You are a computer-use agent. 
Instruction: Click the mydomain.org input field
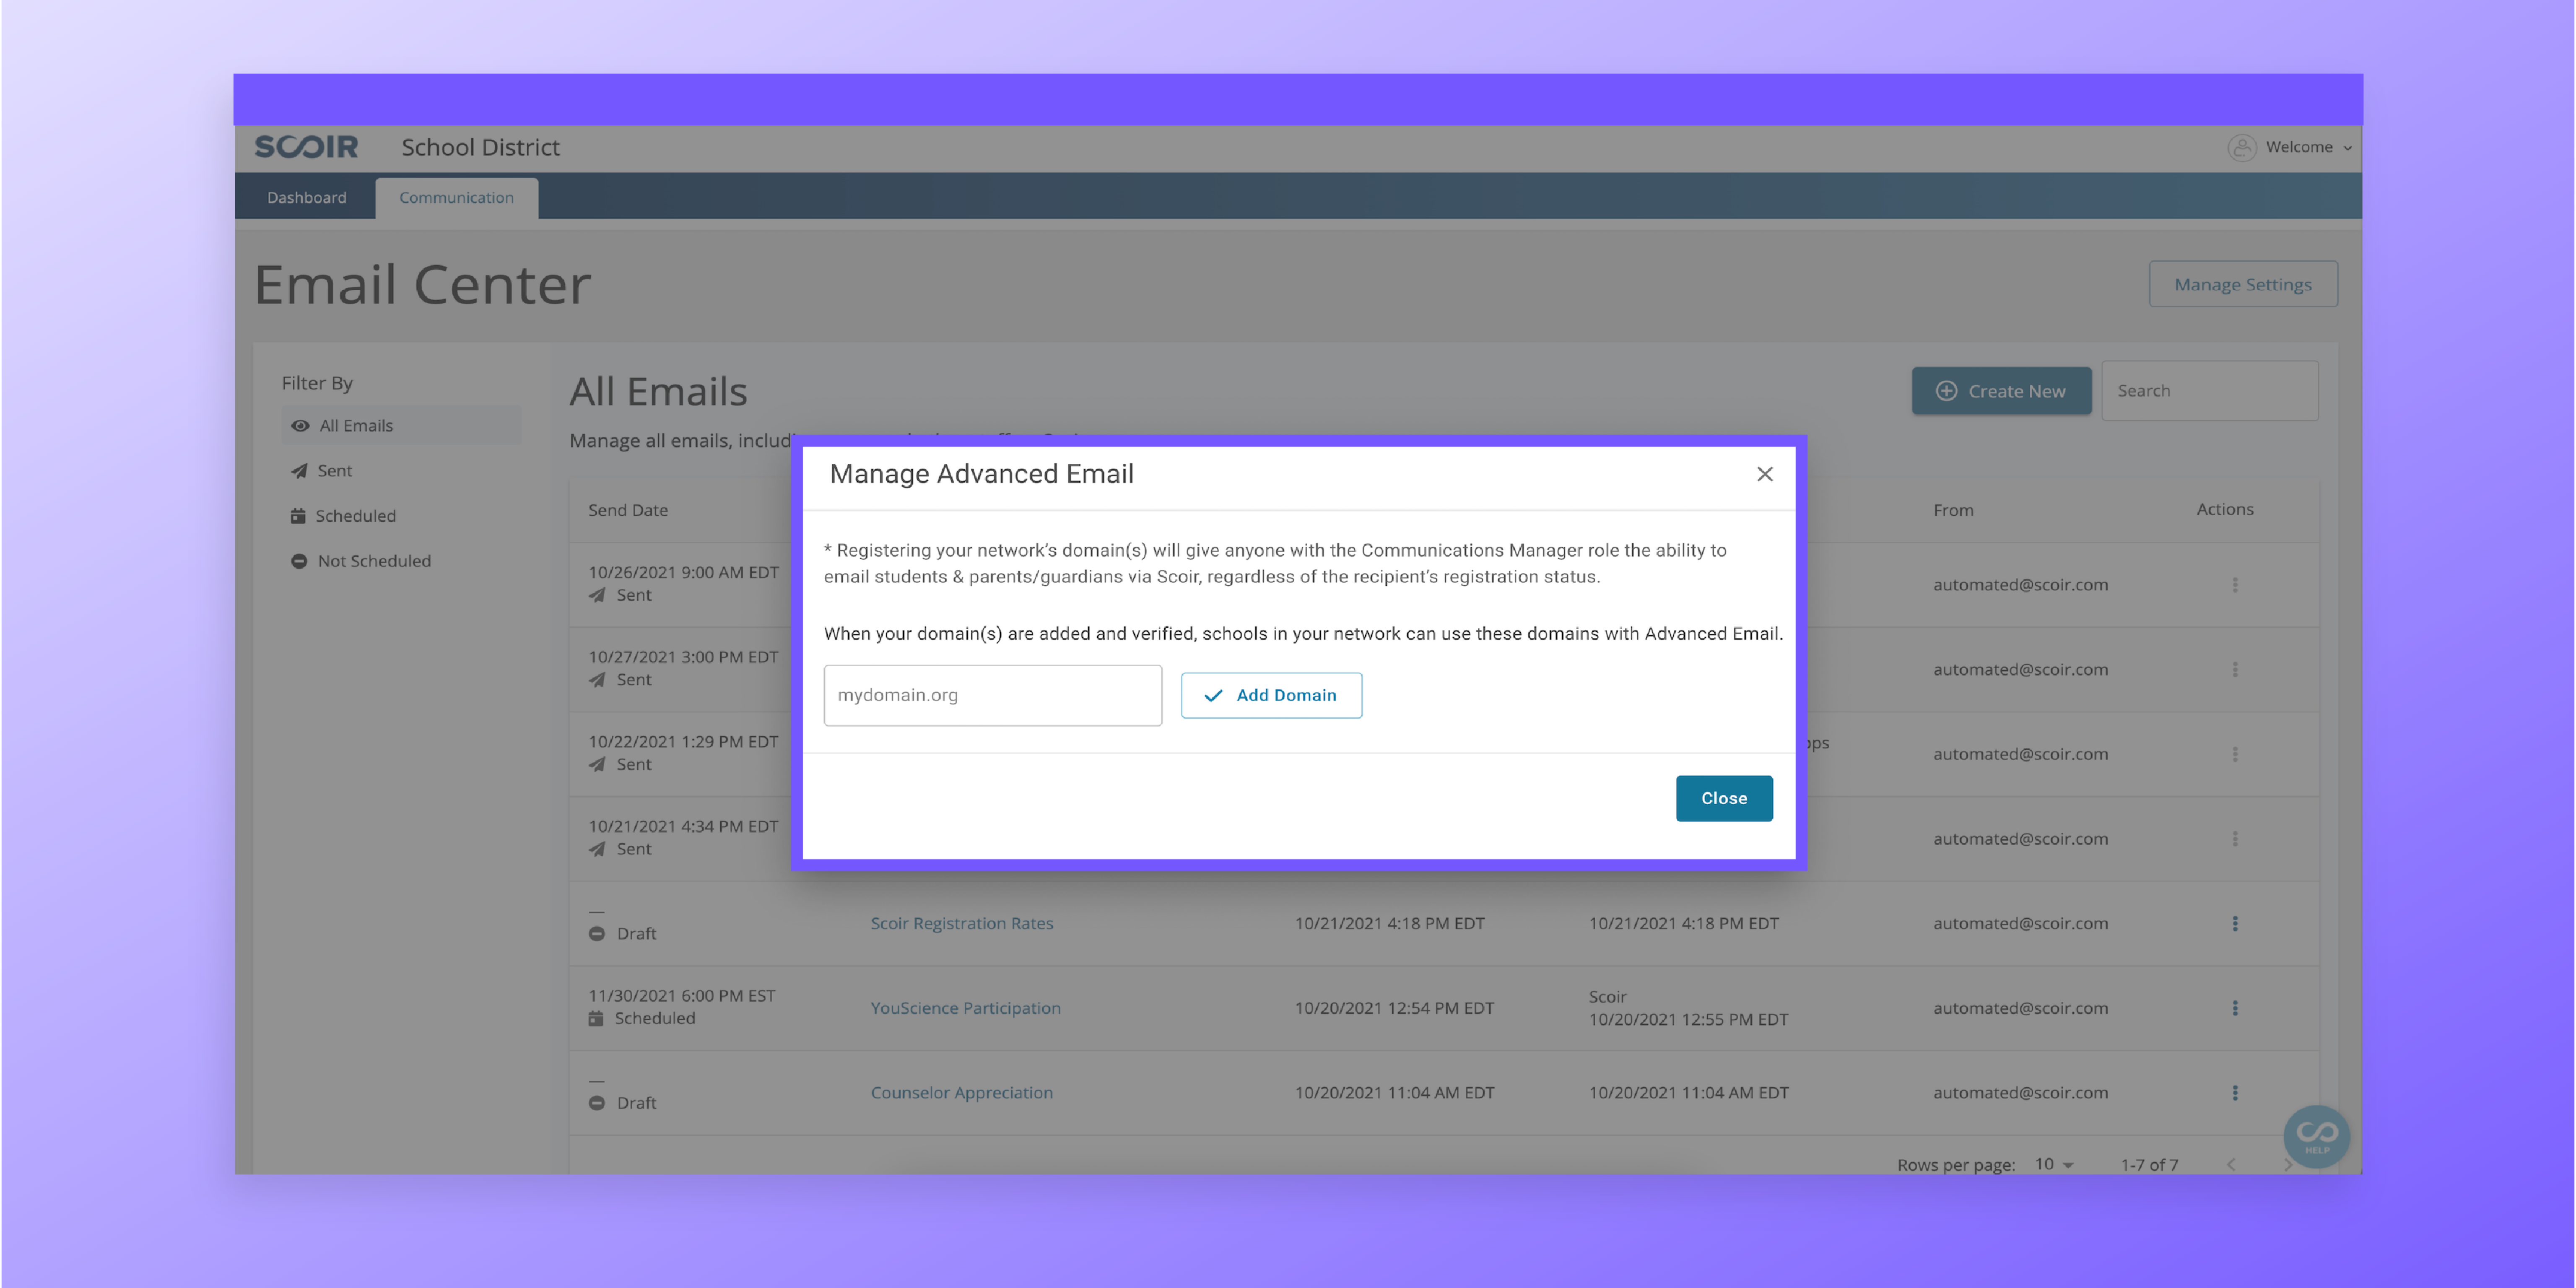click(x=992, y=695)
